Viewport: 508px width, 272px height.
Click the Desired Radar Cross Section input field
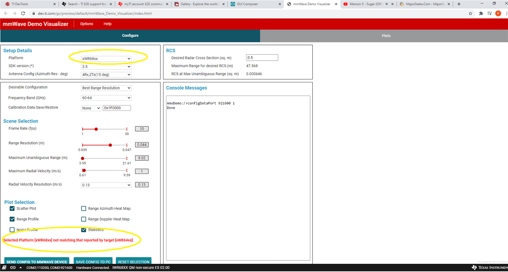coord(262,58)
